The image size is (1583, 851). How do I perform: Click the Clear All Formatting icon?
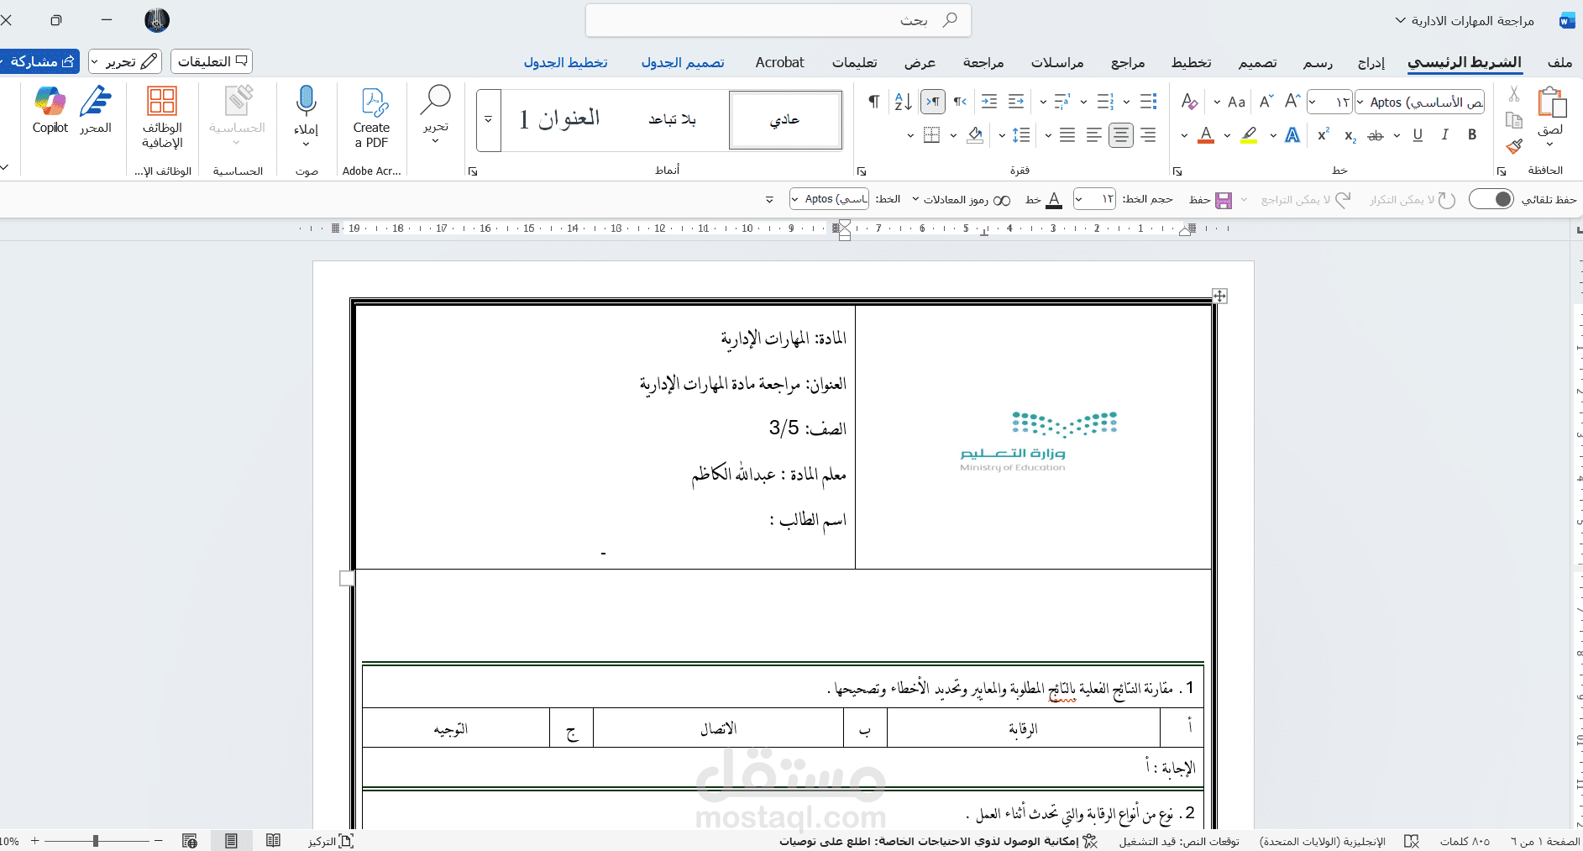pyautogui.click(x=1189, y=102)
